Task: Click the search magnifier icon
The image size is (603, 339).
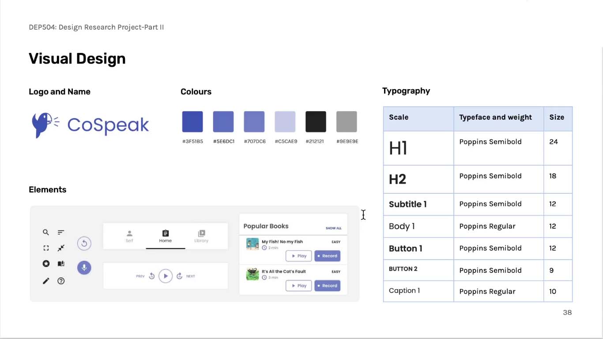Action: coord(46,232)
